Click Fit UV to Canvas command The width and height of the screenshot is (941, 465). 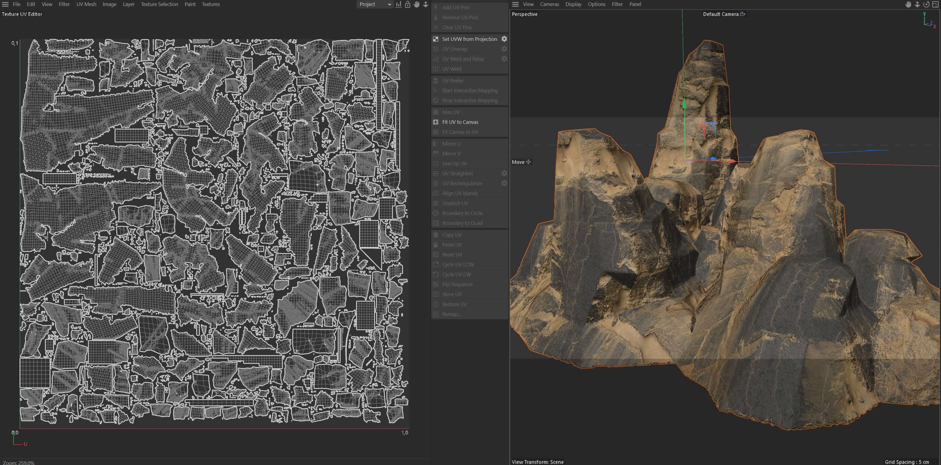(x=460, y=122)
